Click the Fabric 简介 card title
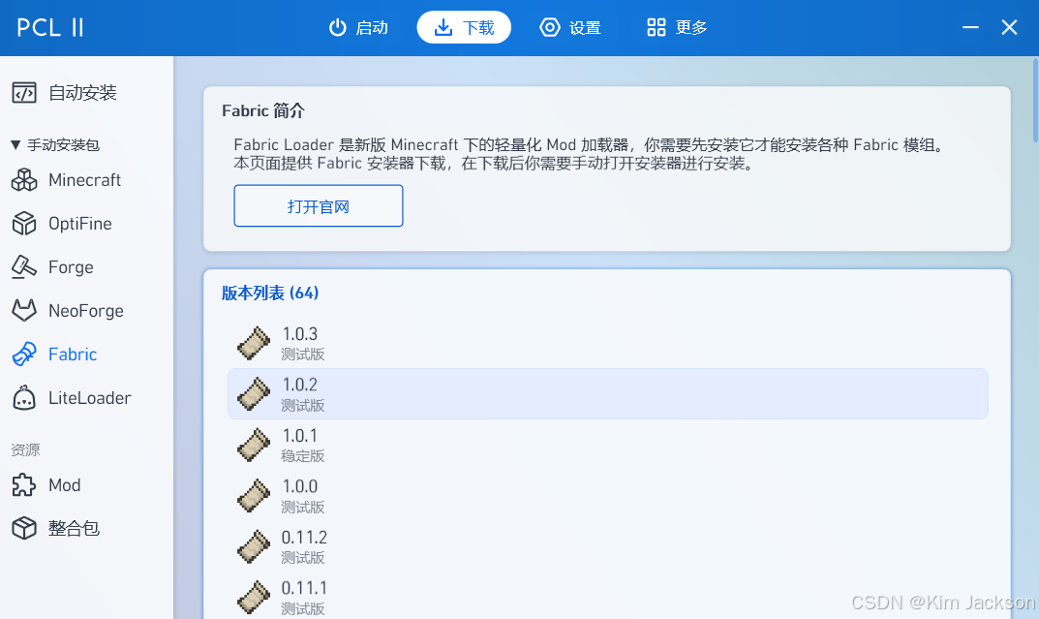This screenshot has height=619, width=1039. pyautogui.click(x=263, y=110)
